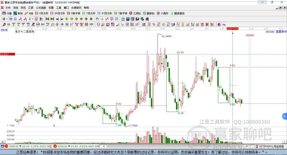
Task: Click the calendar icon in toolbar
Action: click(x=122, y=19)
